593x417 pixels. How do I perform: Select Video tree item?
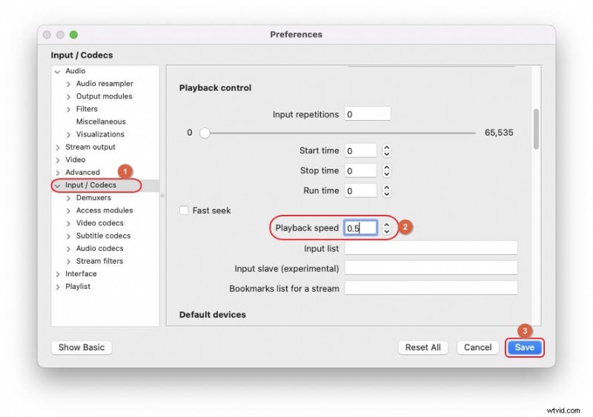(76, 159)
